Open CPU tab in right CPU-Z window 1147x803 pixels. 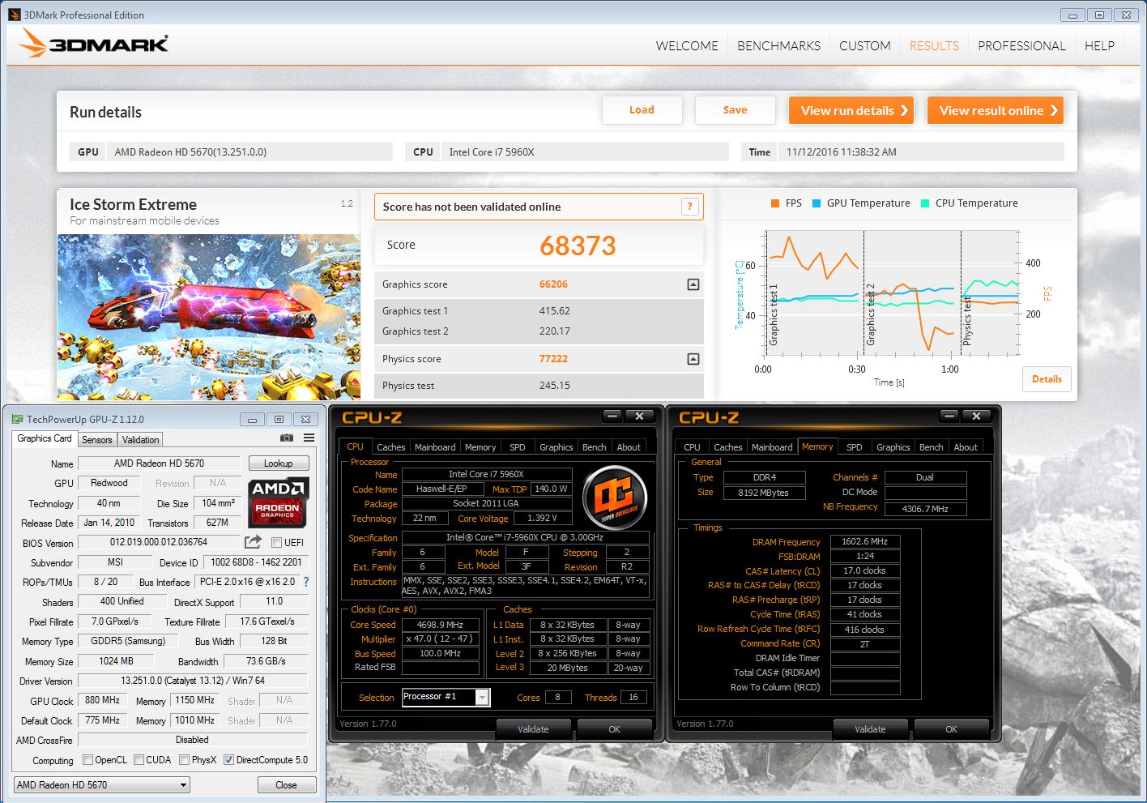692,447
